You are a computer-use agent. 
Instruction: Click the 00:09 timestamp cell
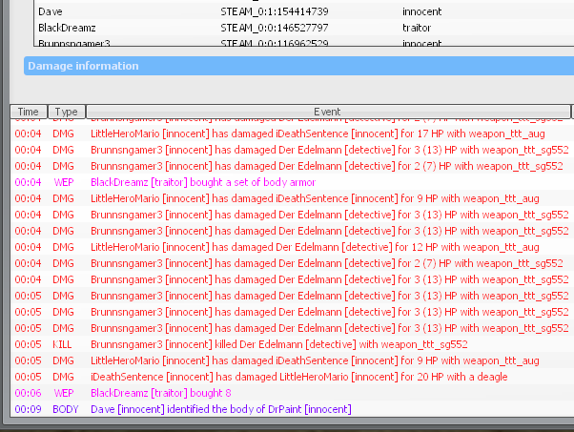click(x=28, y=409)
